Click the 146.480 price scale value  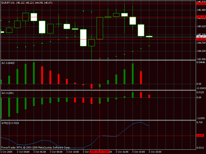pos(201,10)
